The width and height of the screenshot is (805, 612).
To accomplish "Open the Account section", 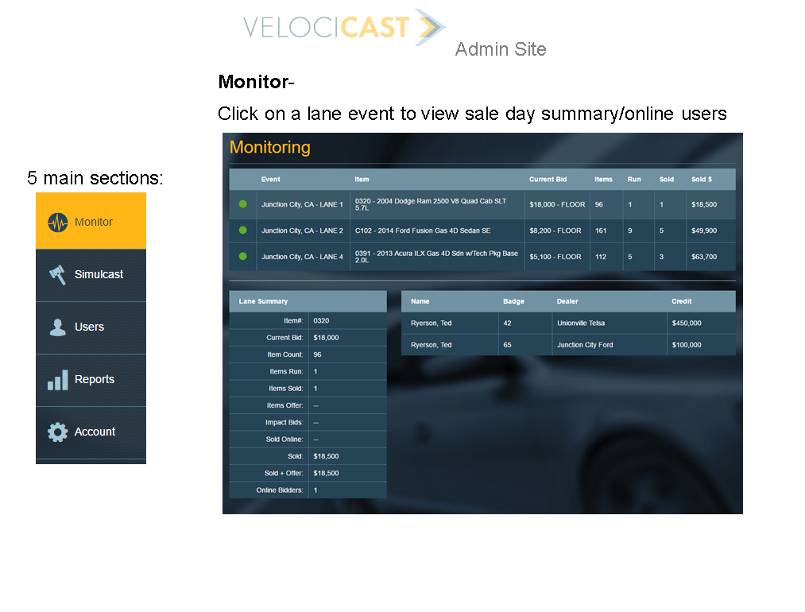I will point(91,432).
